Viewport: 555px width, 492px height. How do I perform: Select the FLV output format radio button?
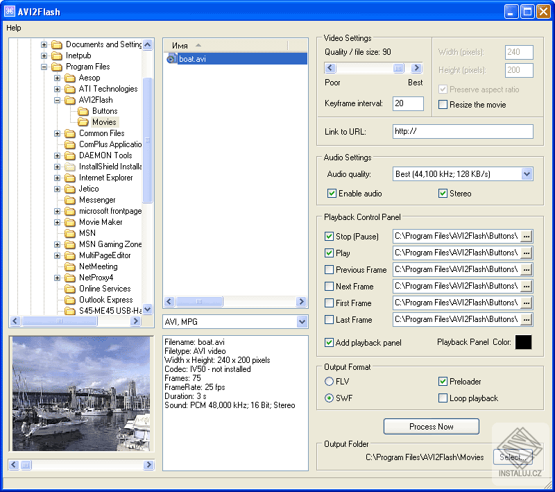coord(330,382)
